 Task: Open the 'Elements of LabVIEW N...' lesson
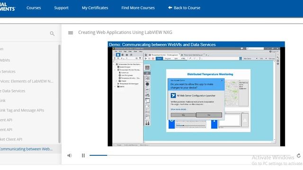[x=27, y=81]
